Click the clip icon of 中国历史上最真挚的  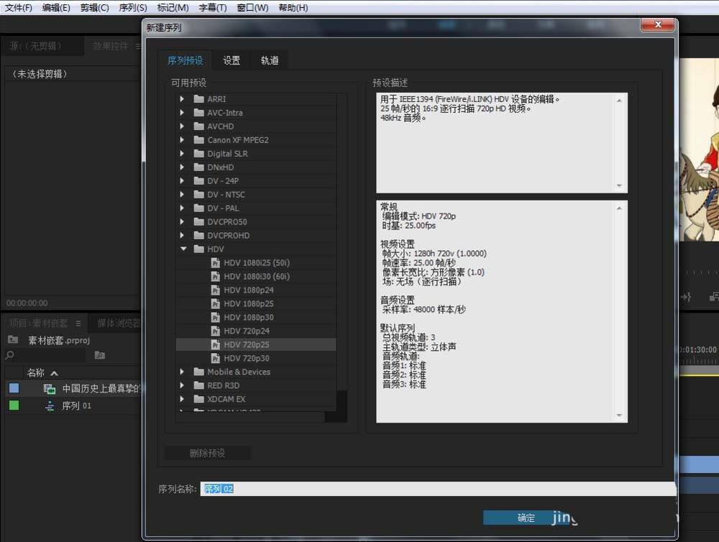[x=49, y=388]
